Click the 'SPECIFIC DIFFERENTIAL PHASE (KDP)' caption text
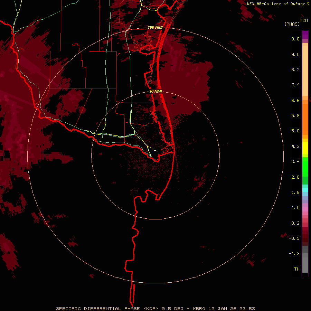311x311 pixels. (x=107, y=309)
